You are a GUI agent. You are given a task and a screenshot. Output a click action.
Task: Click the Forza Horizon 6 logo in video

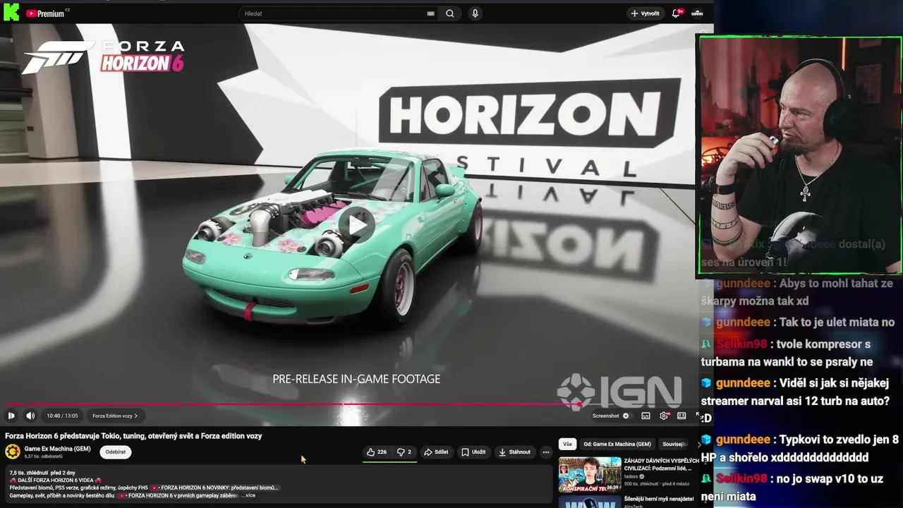tap(103, 56)
